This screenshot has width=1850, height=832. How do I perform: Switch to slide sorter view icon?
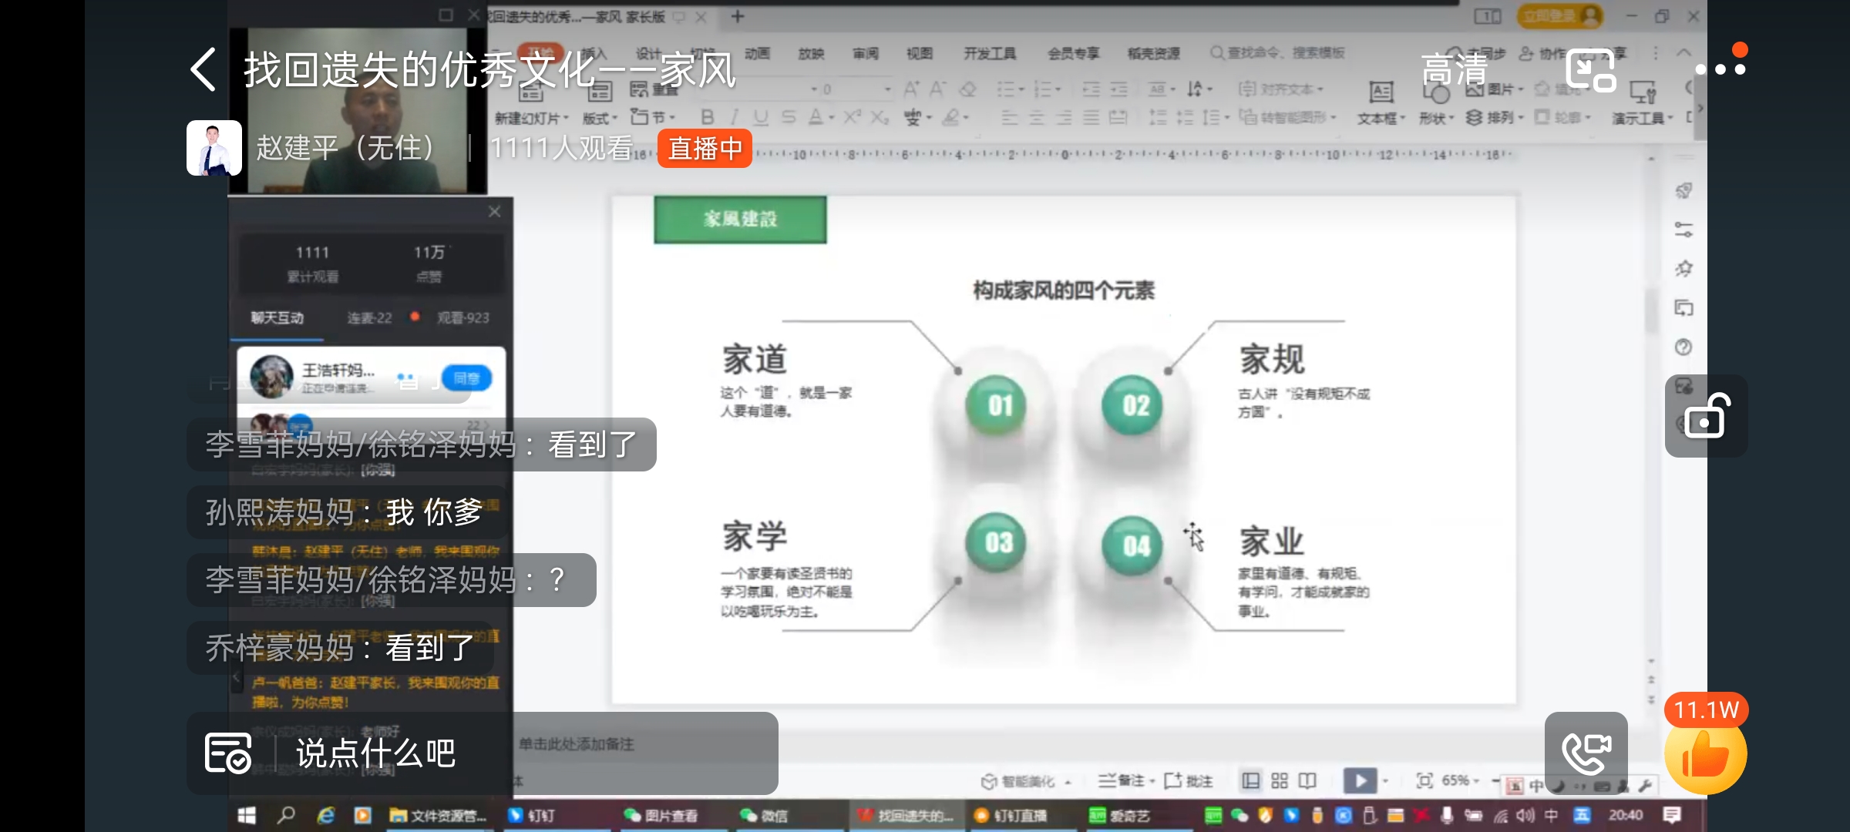coord(1280,780)
